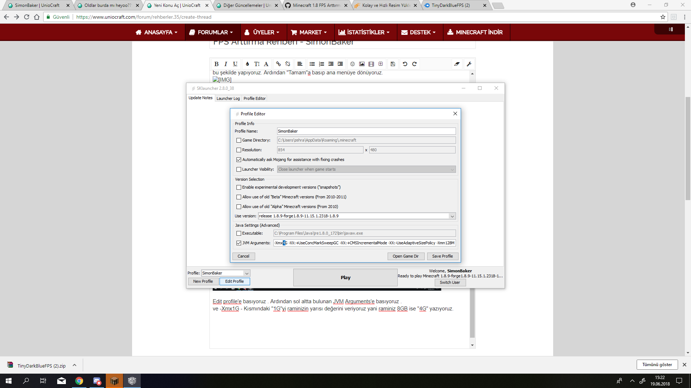Expand the Use version dropdown
Screen dimensions: 691x388
(452, 216)
